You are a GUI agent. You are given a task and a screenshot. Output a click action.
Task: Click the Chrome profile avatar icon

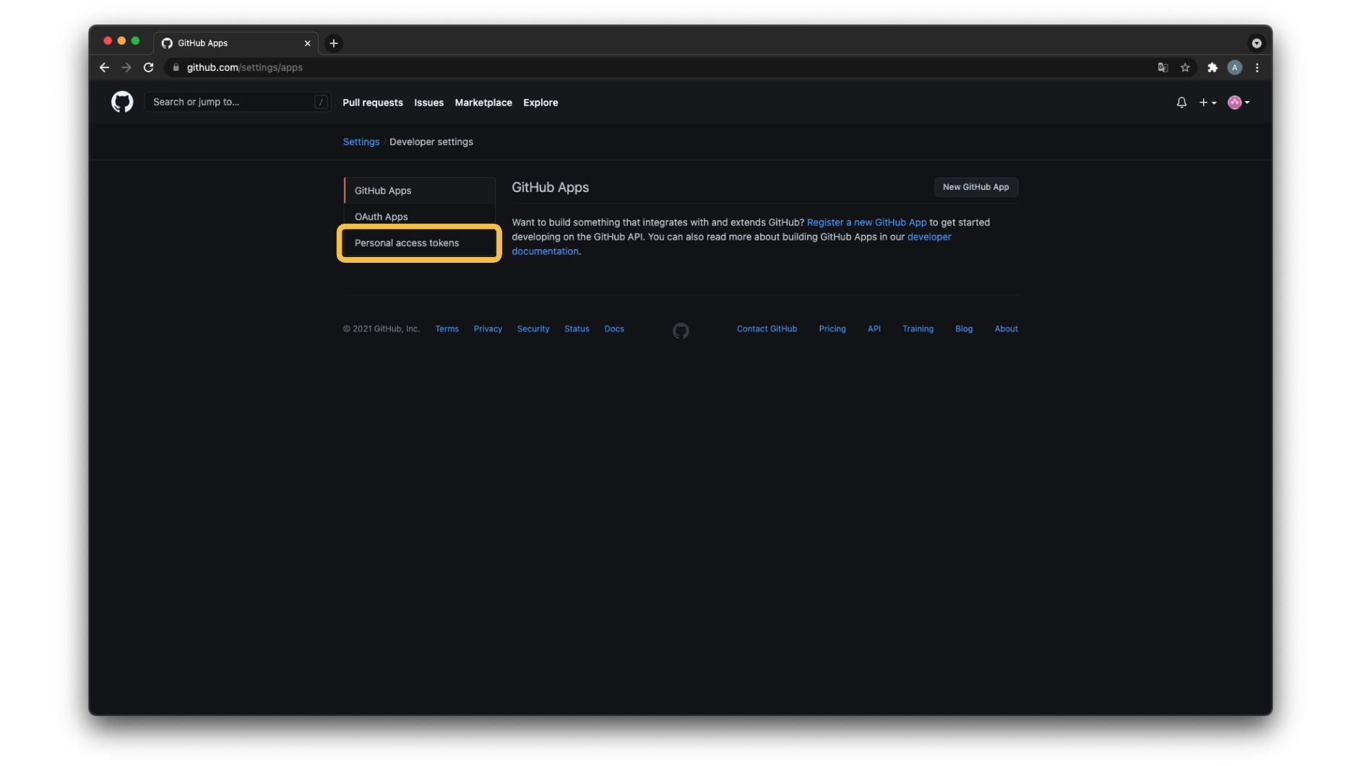(1235, 67)
